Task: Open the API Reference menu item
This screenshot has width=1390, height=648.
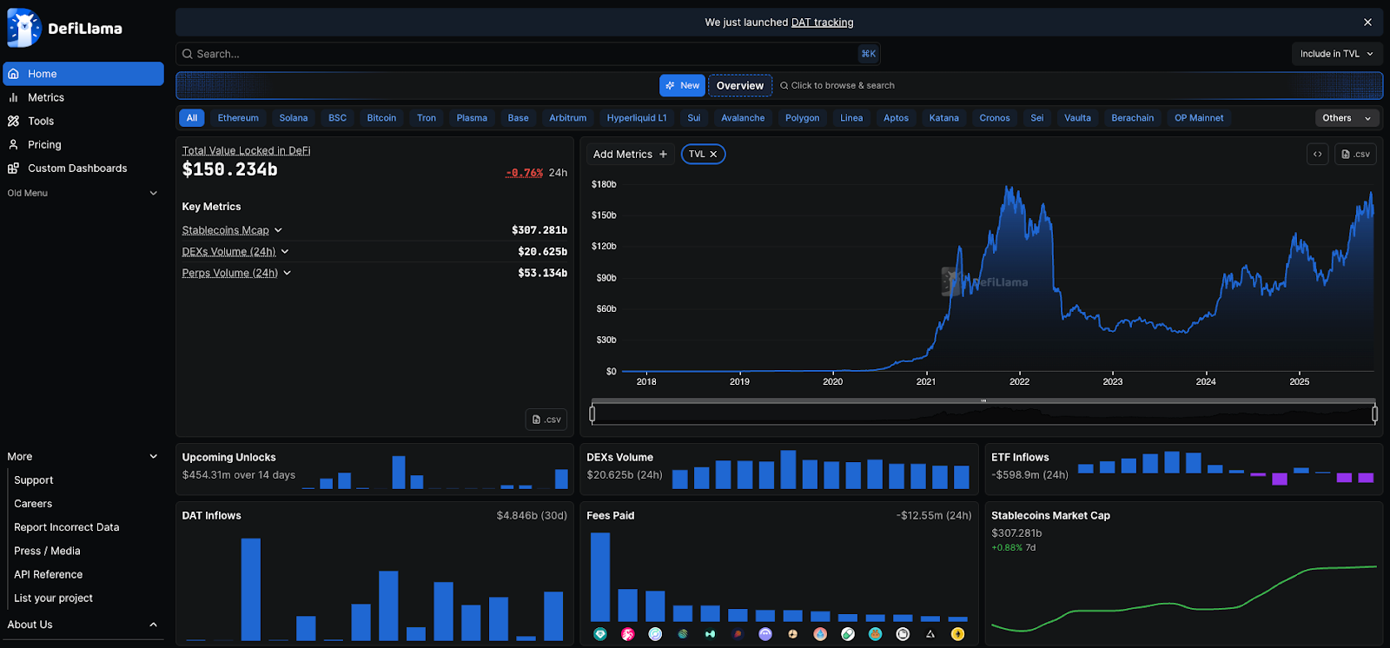Action: pos(49,574)
